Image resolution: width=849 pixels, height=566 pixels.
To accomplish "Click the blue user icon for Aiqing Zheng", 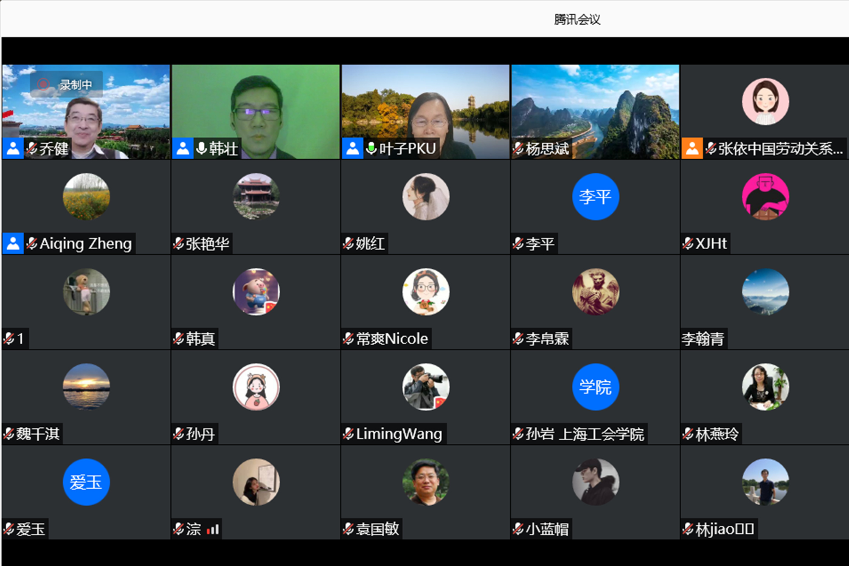I will [x=13, y=243].
